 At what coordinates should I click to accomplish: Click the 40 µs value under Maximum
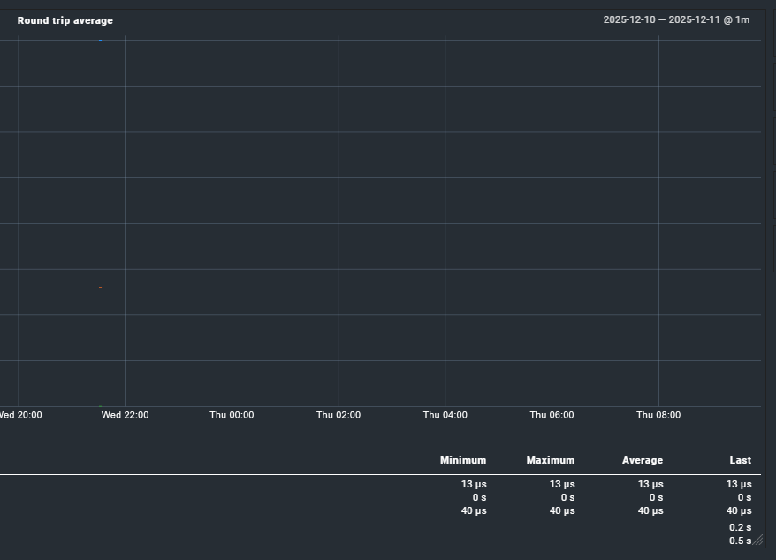pos(562,510)
